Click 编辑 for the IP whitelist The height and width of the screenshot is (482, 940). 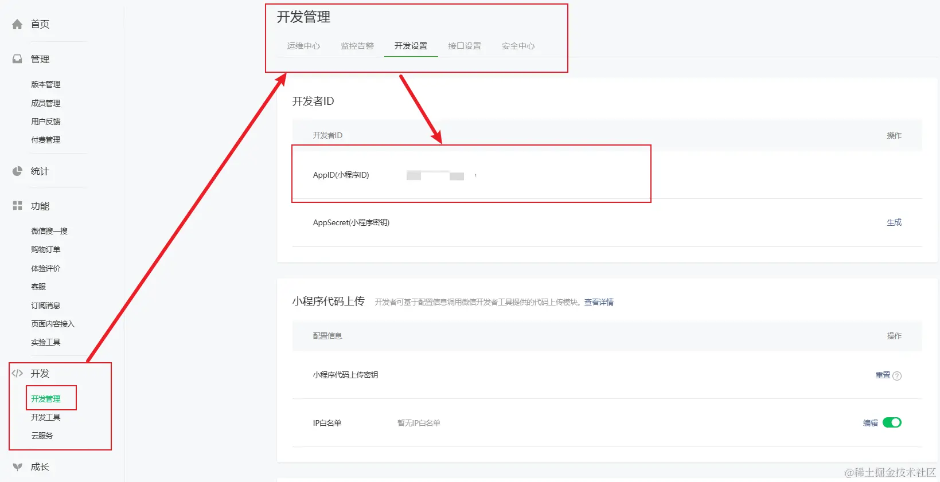(x=871, y=423)
